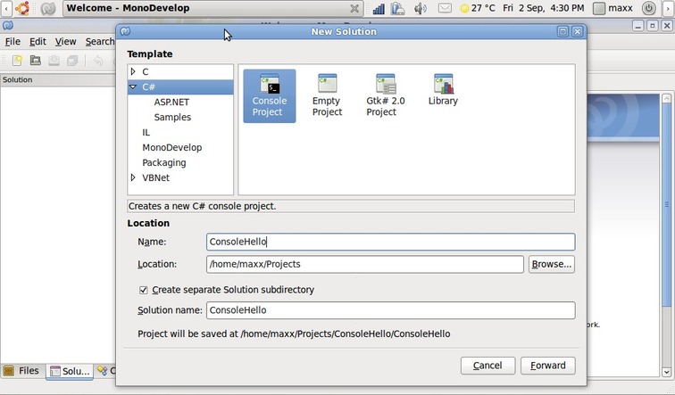Click the New Solution dialog title icon

(125, 31)
